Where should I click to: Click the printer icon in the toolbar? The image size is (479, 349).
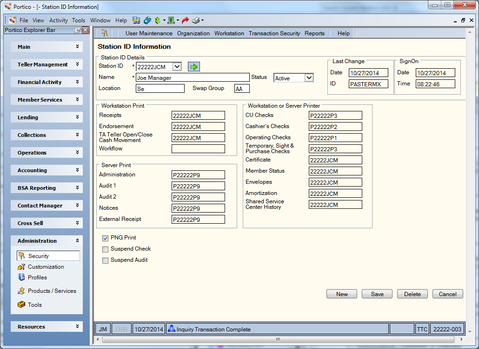pos(196,20)
